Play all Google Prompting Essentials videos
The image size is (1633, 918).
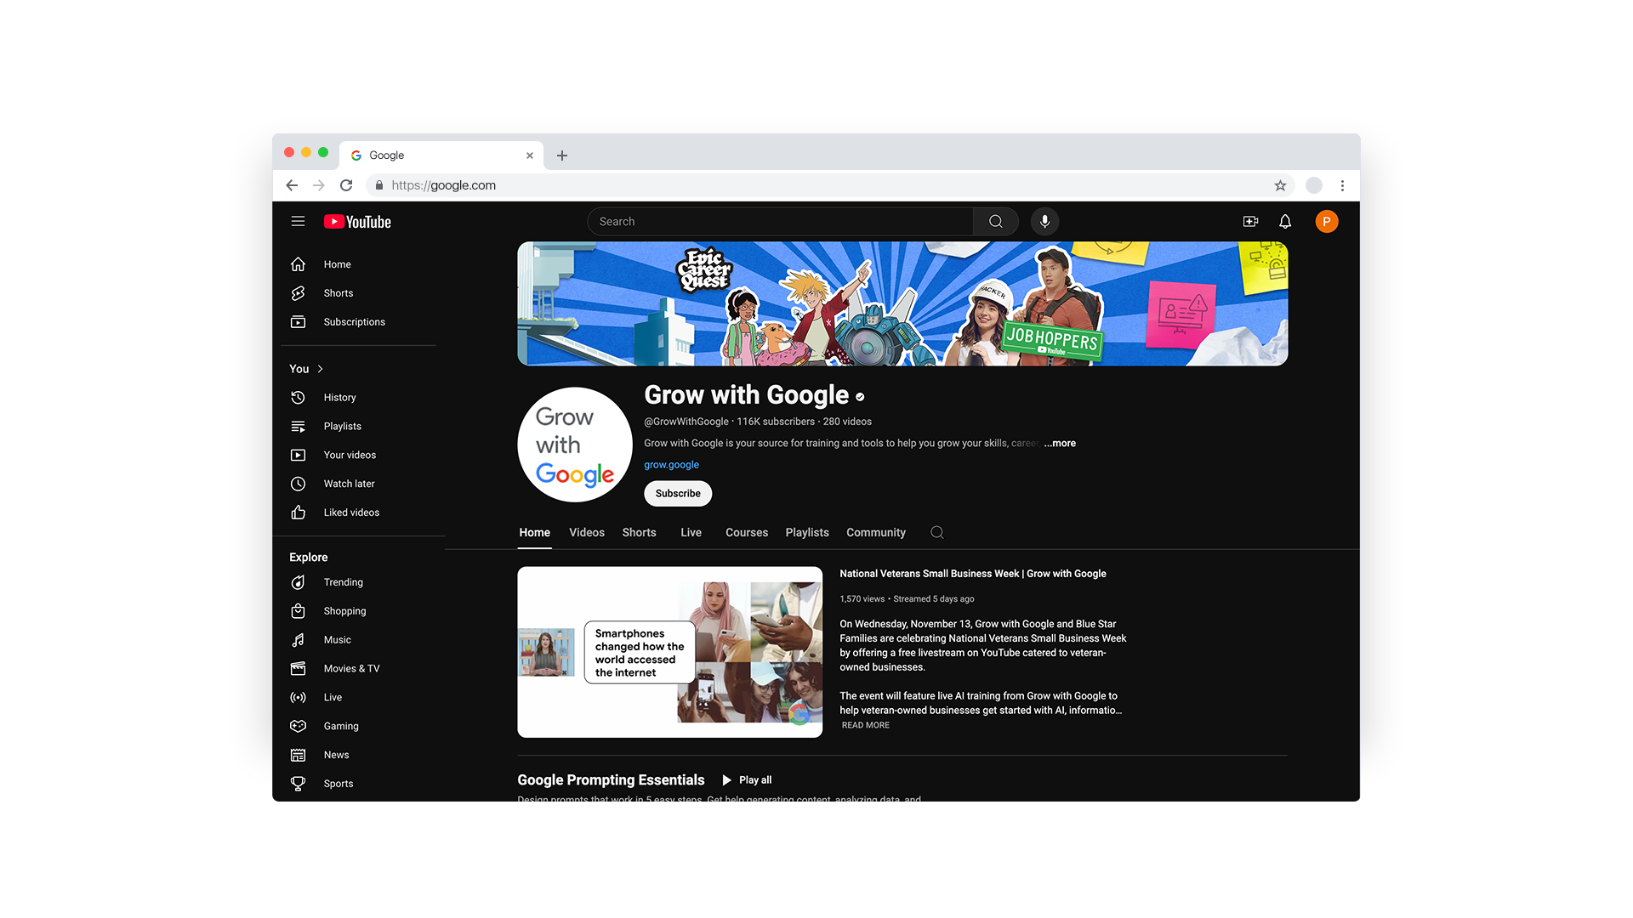(x=747, y=779)
